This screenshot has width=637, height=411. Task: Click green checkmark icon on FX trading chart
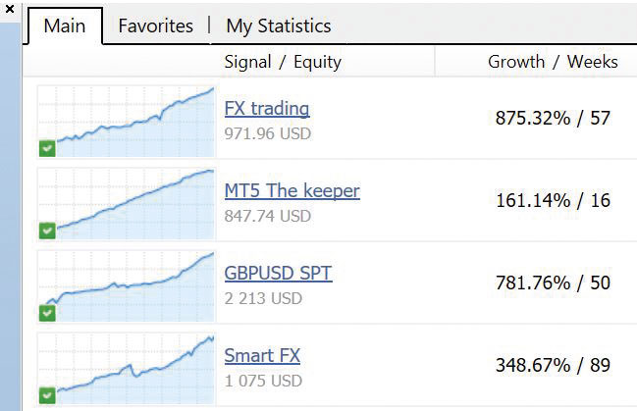(x=47, y=148)
